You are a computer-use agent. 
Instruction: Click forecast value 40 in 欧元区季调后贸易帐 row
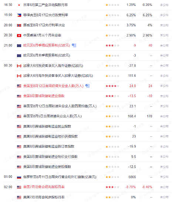(x=150, y=45)
